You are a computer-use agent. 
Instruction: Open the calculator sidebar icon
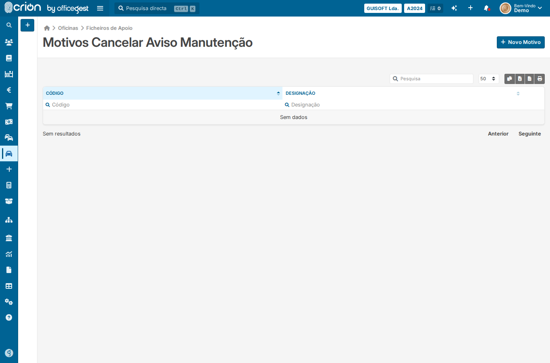9,185
